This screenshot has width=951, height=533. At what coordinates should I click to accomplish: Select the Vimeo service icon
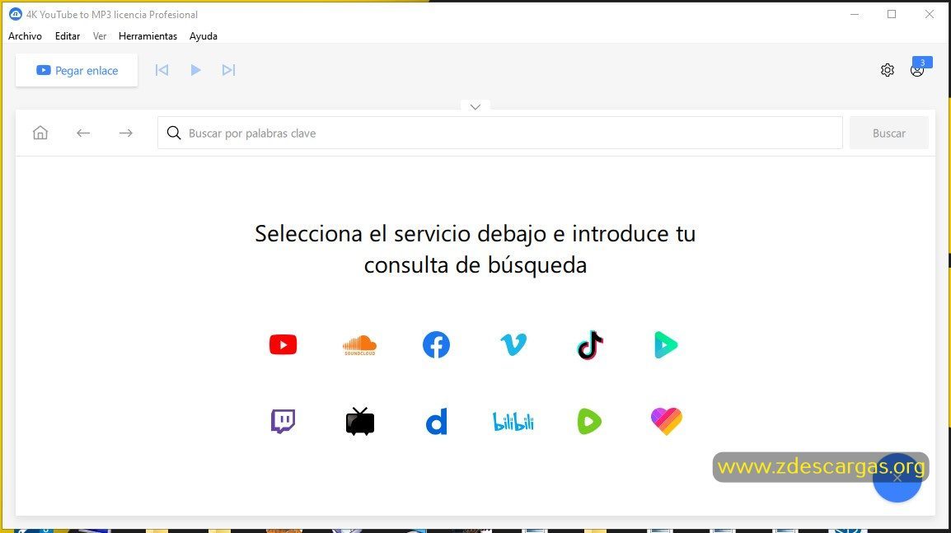point(513,344)
